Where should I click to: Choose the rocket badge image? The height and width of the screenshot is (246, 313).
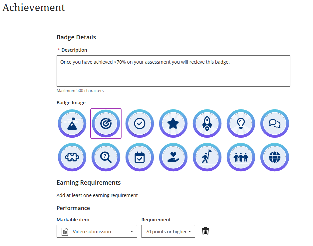tap(207, 124)
